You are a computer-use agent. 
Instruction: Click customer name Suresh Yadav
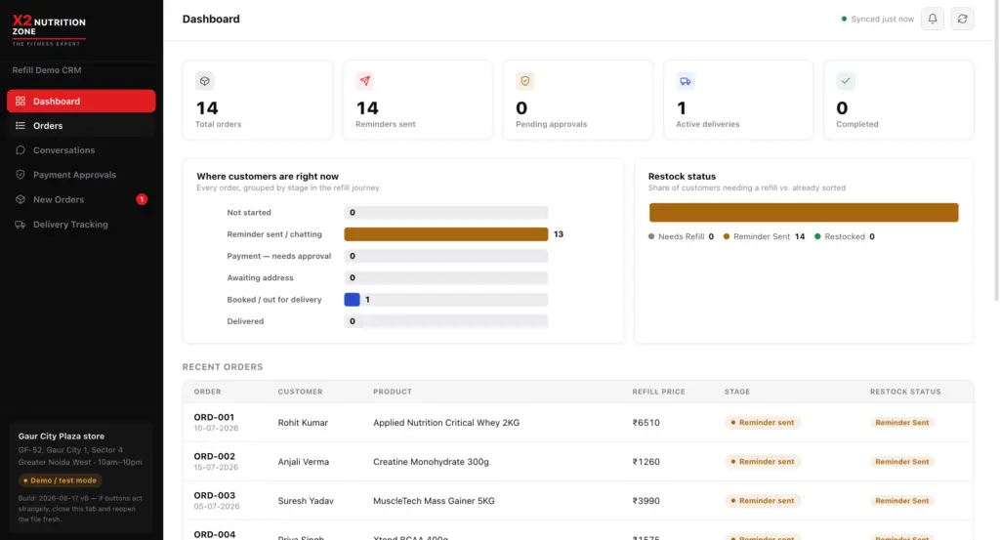coord(306,501)
